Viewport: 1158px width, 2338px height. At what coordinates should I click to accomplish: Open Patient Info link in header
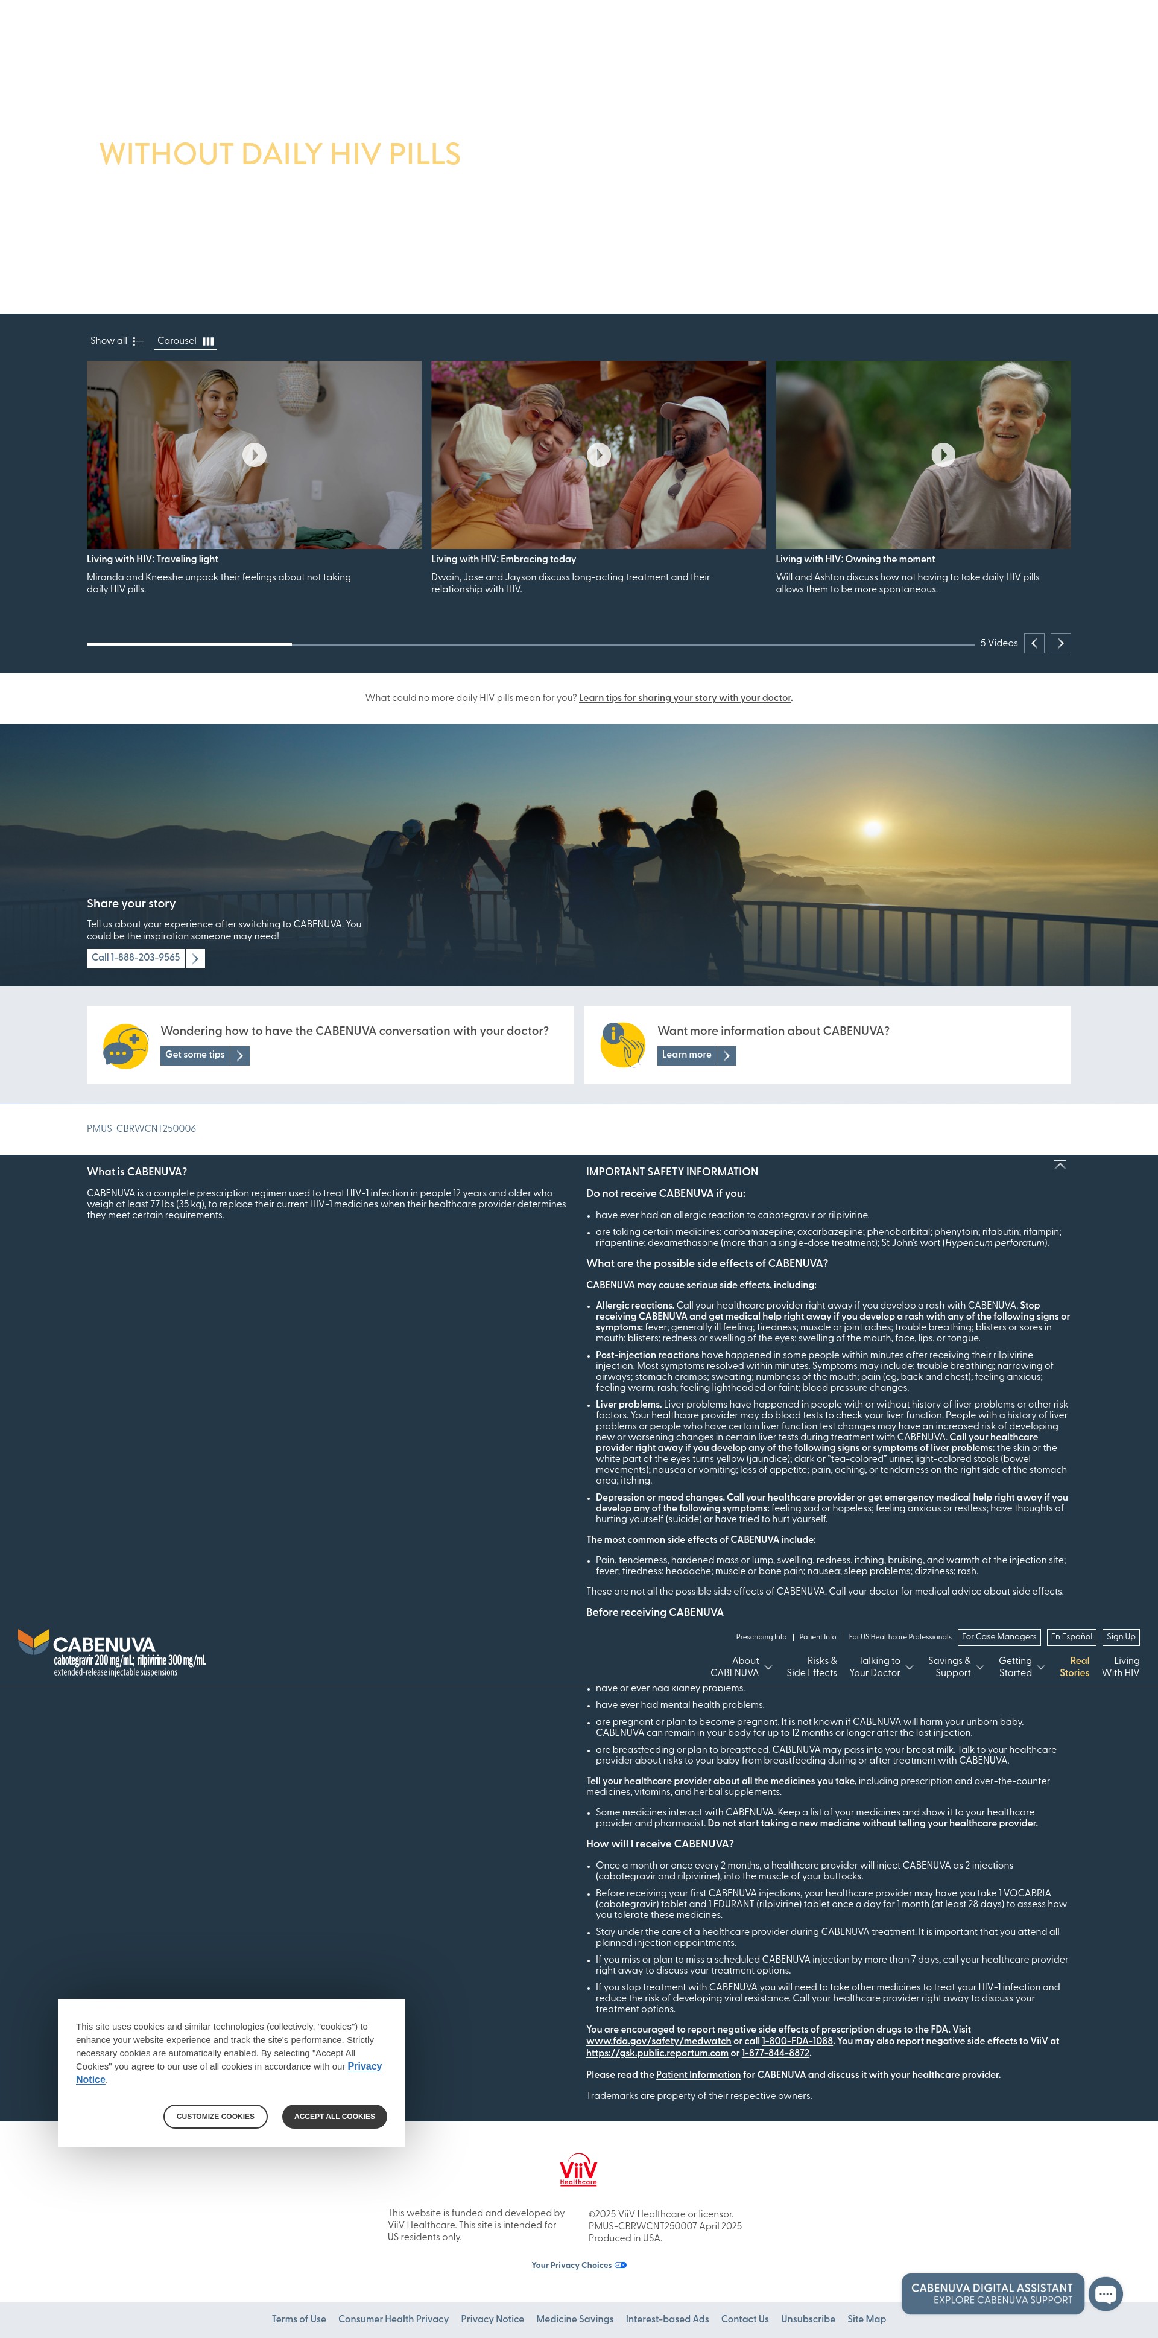point(818,1636)
